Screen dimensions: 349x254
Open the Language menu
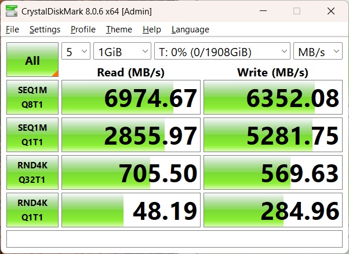190,30
